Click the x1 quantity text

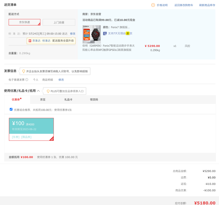[x=175, y=46]
